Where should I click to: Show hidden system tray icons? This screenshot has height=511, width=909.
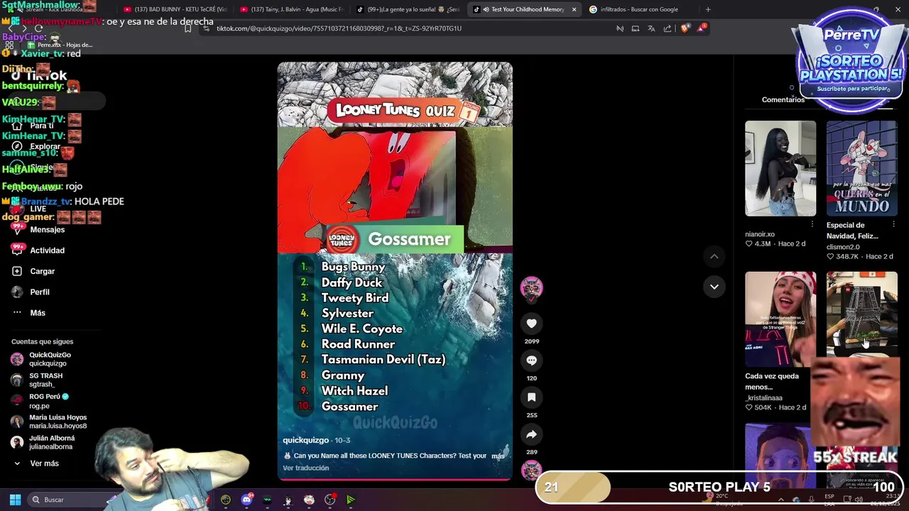tap(780, 500)
